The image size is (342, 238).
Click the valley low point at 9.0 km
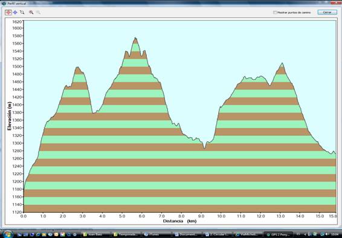point(204,149)
